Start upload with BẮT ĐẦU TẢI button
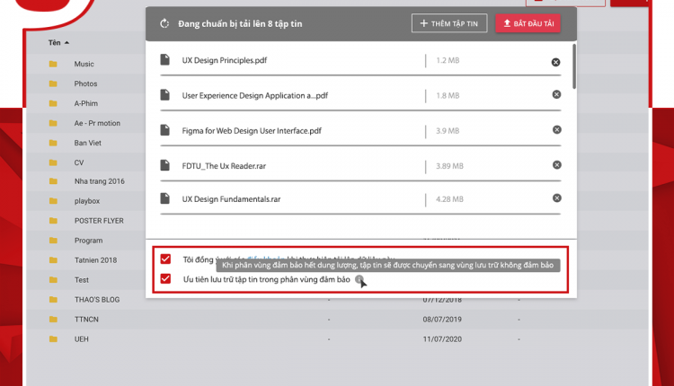The image size is (674, 386). coord(528,23)
